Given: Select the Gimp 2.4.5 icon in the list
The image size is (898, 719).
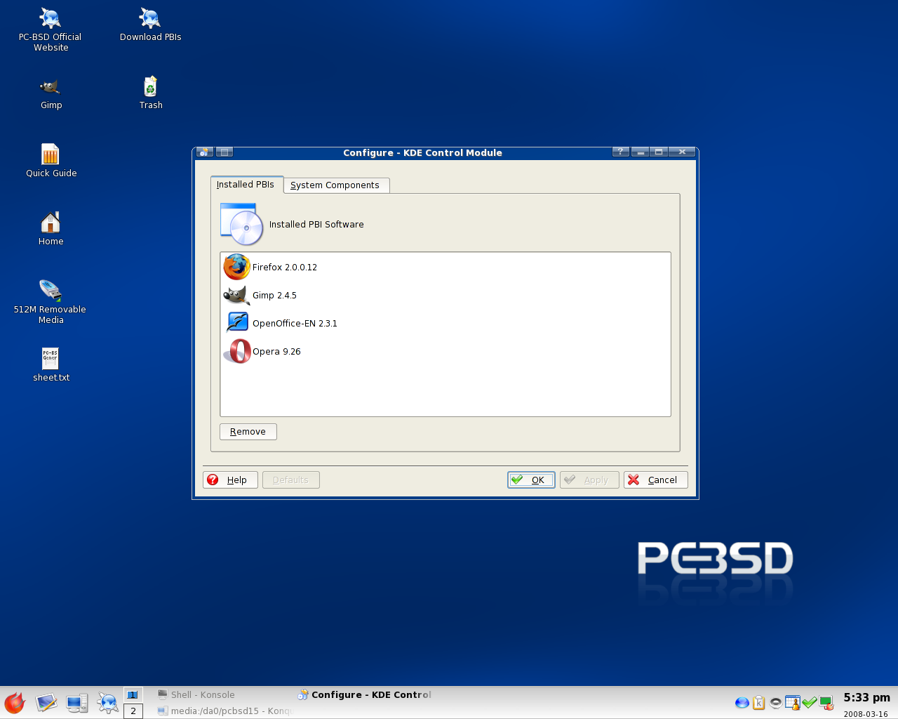Looking at the screenshot, I should click(236, 295).
